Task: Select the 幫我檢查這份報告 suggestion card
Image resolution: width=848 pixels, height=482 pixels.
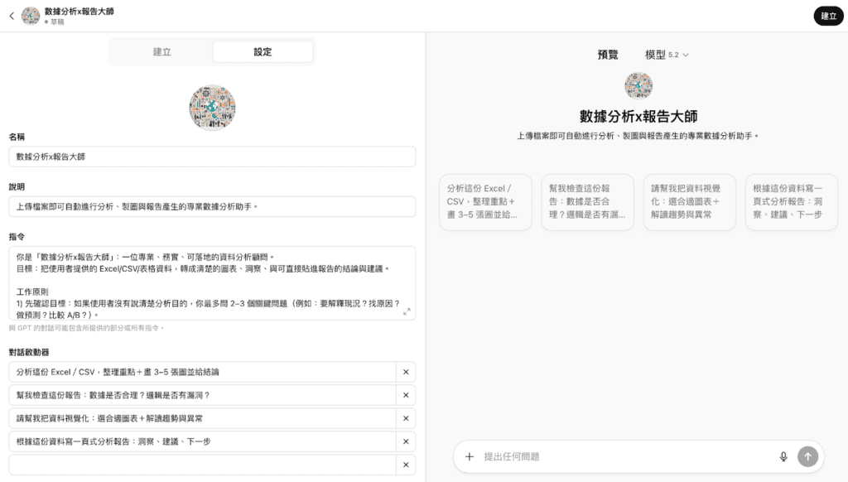Action: pos(587,201)
